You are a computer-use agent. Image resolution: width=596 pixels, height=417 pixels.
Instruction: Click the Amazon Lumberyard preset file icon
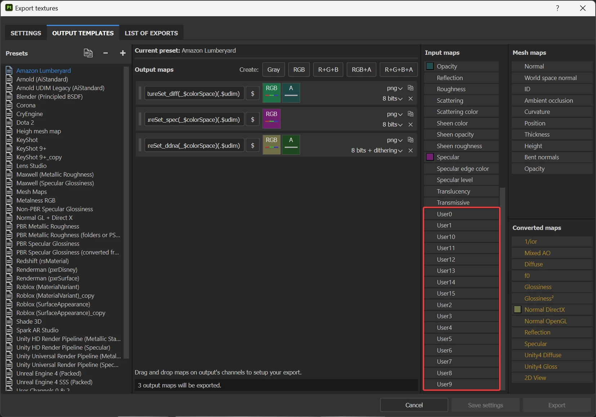pyautogui.click(x=9, y=71)
